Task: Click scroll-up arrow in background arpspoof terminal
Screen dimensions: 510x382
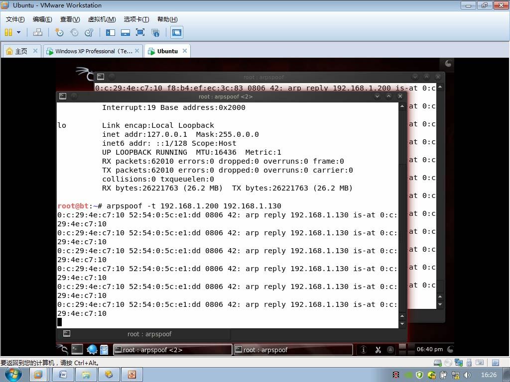Action: pos(440,87)
